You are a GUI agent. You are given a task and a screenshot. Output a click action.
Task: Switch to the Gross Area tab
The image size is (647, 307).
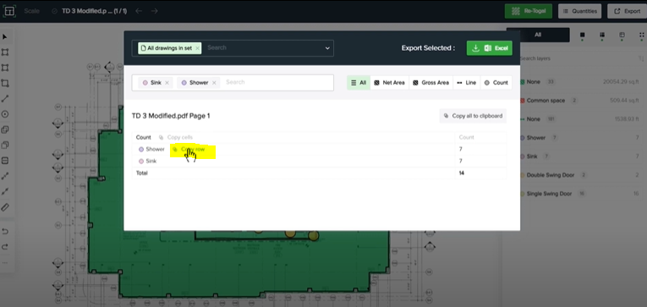point(430,83)
